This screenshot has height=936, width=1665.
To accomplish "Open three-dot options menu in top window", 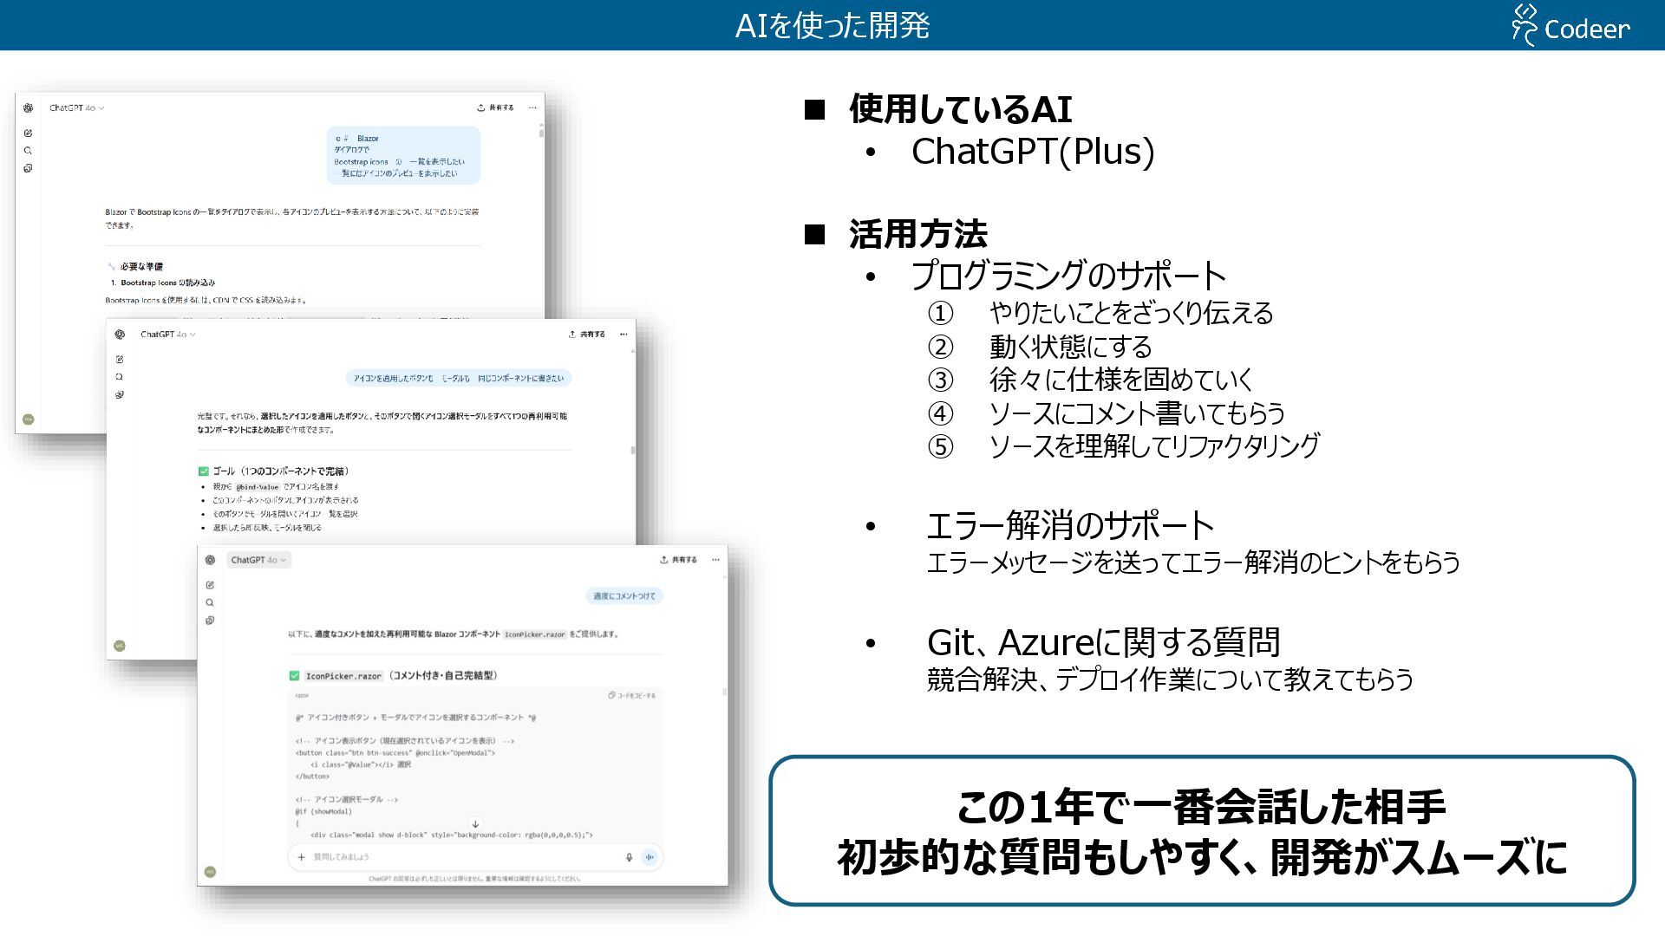I will click(x=532, y=108).
